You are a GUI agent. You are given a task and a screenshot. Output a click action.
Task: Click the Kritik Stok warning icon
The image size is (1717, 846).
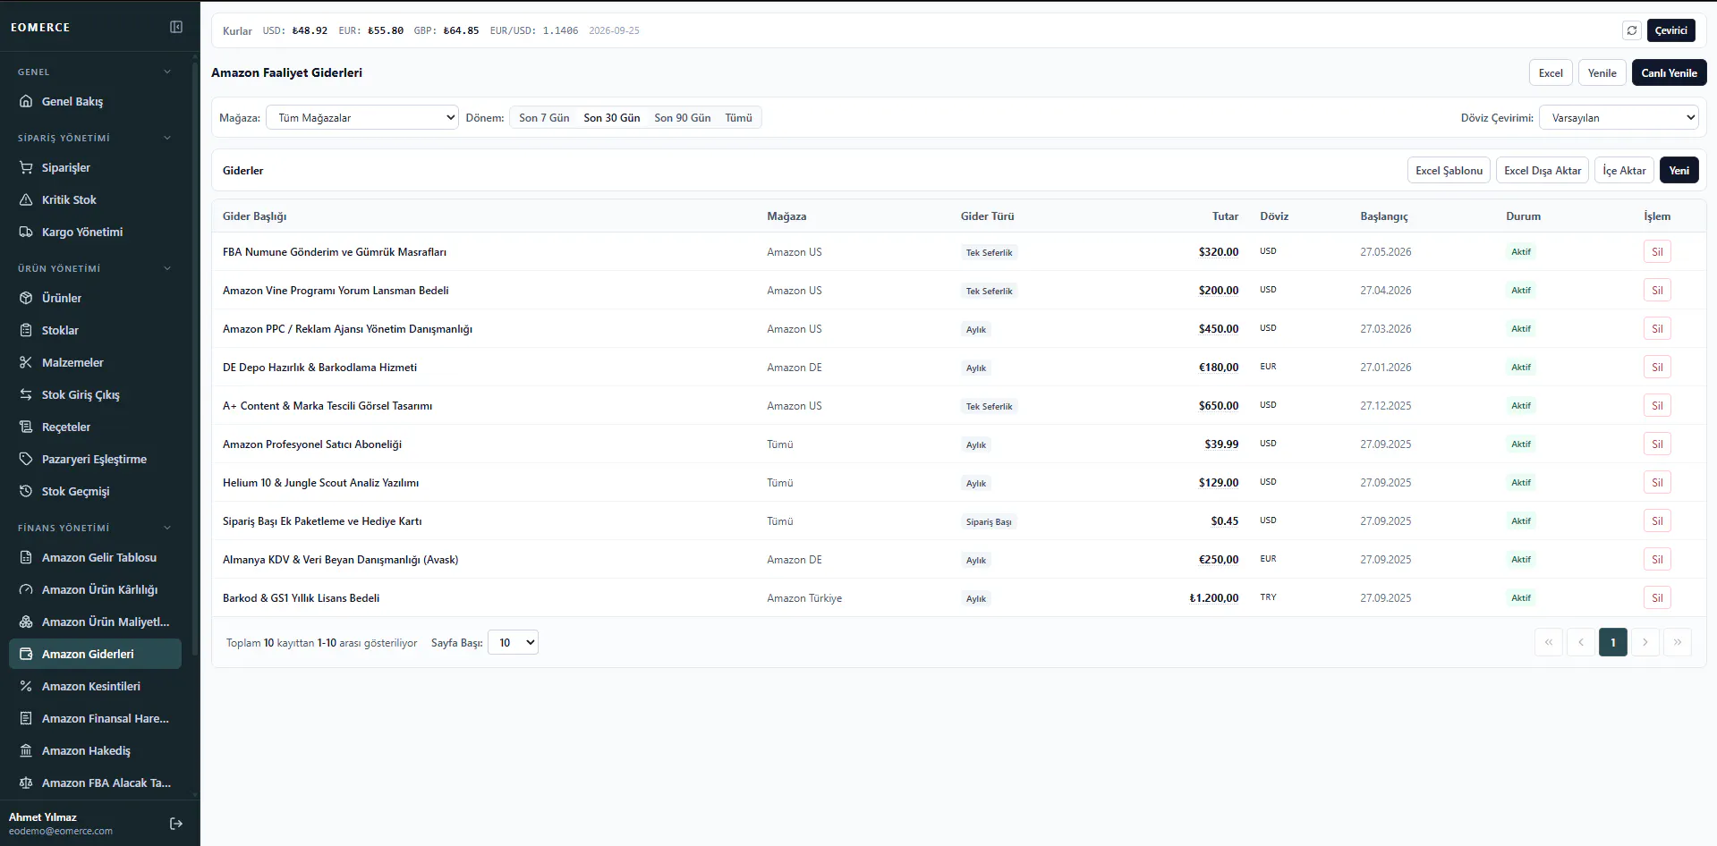26,199
